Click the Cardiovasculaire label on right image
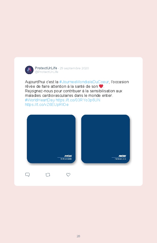The height and width of the screenshot is (243, 157). (x=120, y=159)
